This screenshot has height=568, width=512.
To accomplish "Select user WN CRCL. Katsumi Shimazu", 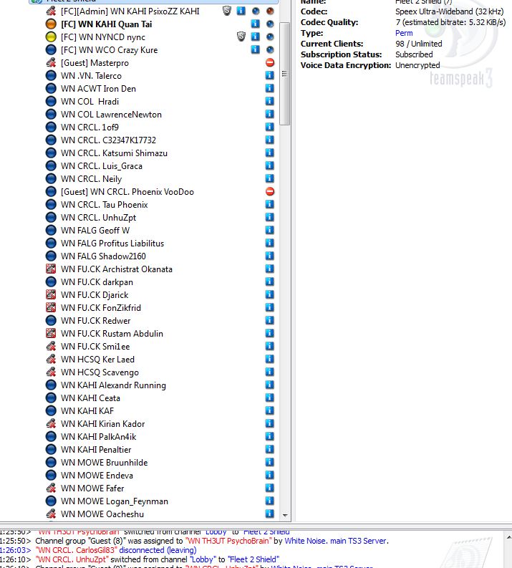I will pyautogui.click(x=114, y=153).
